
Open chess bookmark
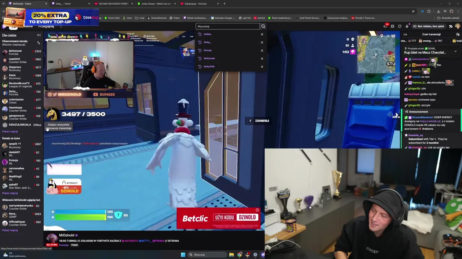click(127, 18)
